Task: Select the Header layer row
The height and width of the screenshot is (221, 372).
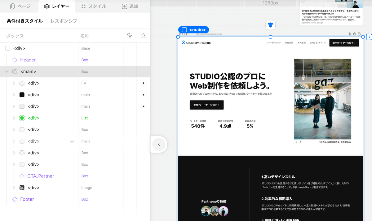Action: (75, 60)
